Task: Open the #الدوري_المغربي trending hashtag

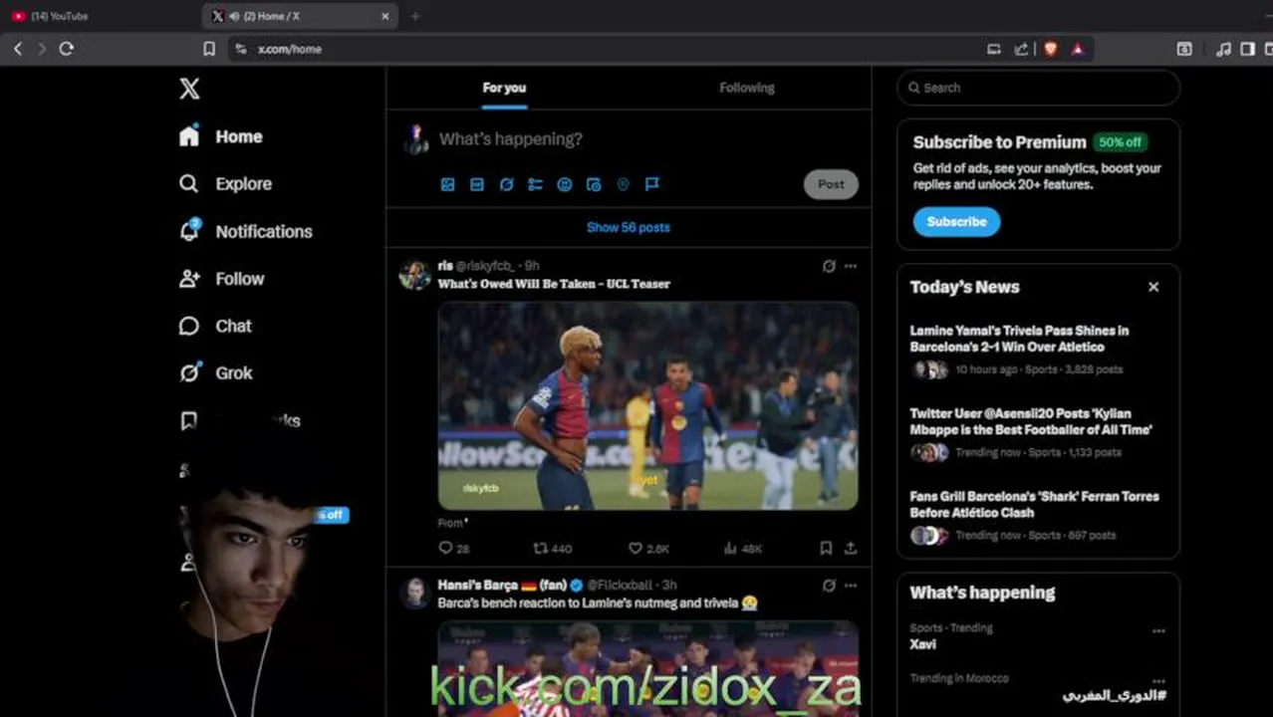Action: tap(1114, 695)
